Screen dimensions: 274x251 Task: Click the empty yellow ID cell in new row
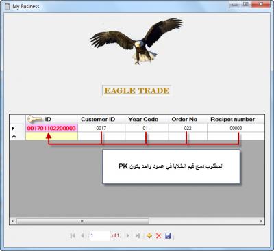pyautogui.click(x=51, y=136)
